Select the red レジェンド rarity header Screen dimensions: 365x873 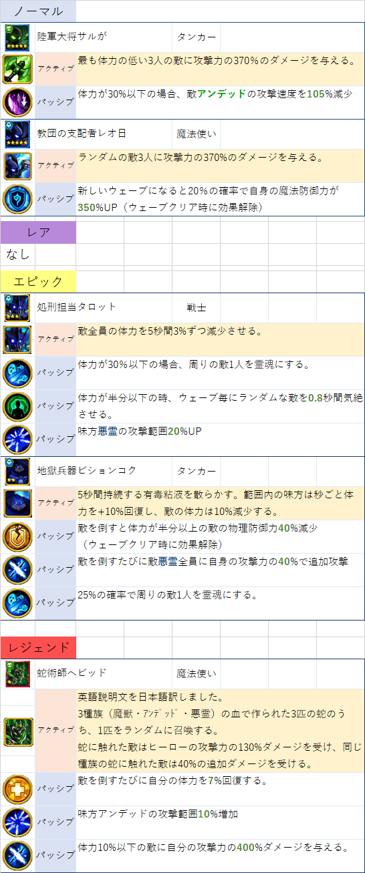(38, 647)
